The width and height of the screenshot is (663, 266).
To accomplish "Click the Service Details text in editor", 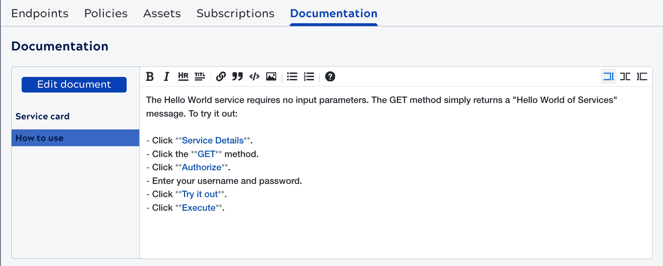I will coord(212,141).
